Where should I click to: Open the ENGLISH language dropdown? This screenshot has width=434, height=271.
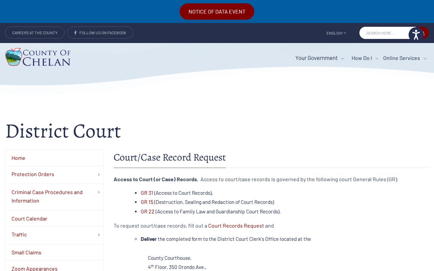336,33
